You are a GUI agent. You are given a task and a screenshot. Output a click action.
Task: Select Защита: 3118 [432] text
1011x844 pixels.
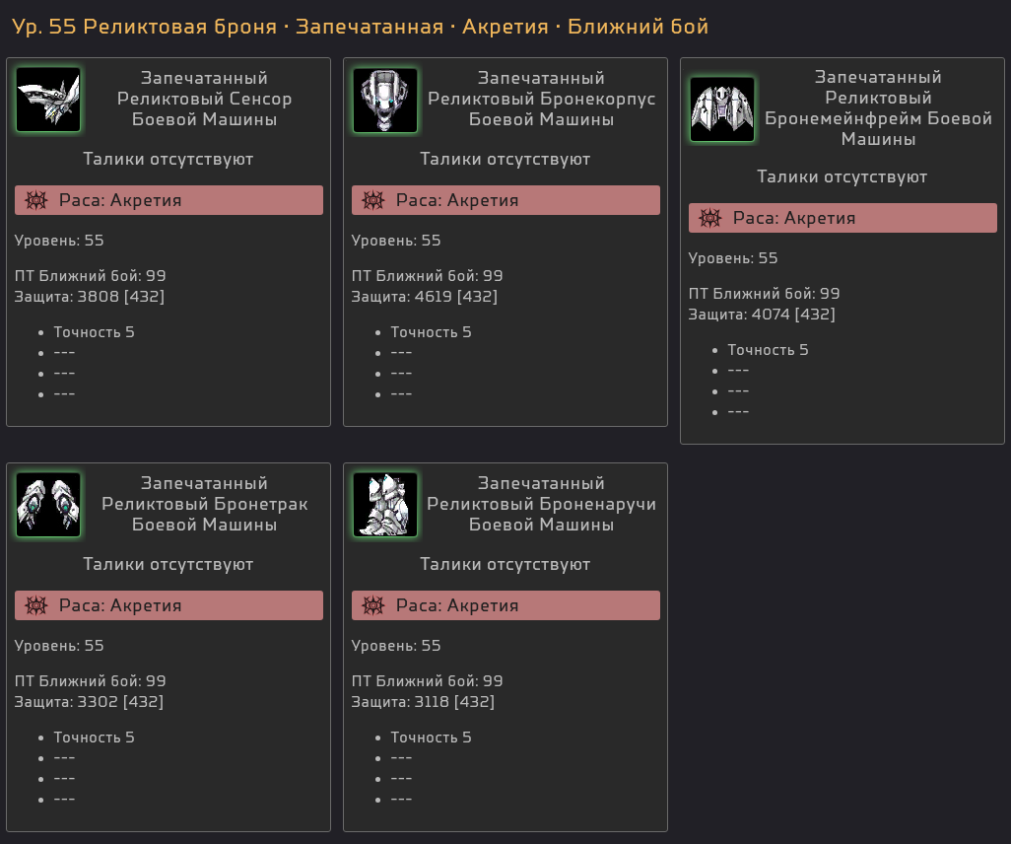[x=423, y=702]
